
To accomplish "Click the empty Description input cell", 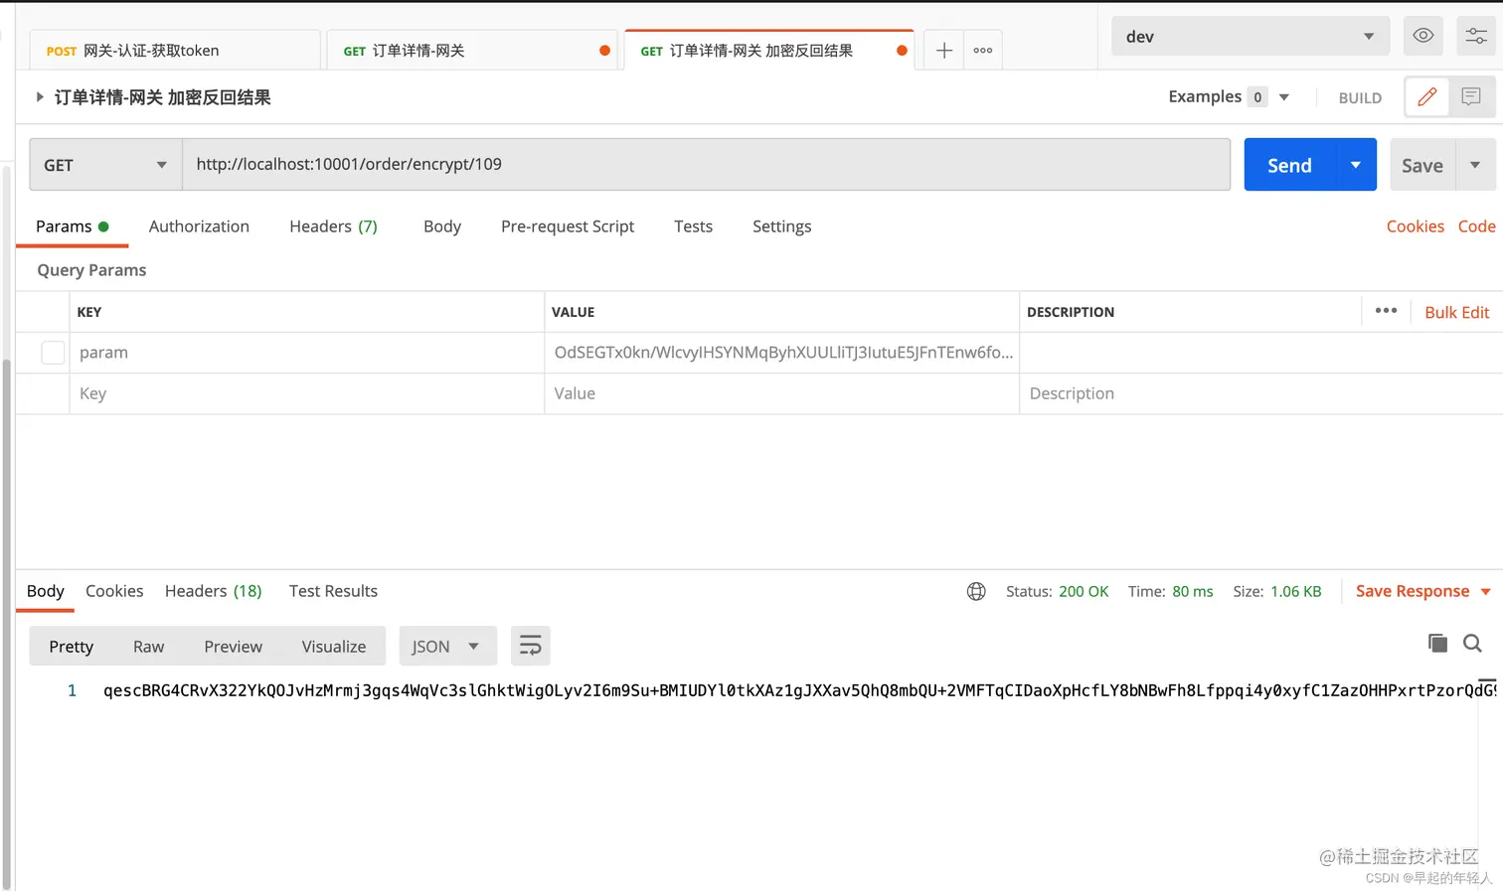I will (x=1260, y=393).
